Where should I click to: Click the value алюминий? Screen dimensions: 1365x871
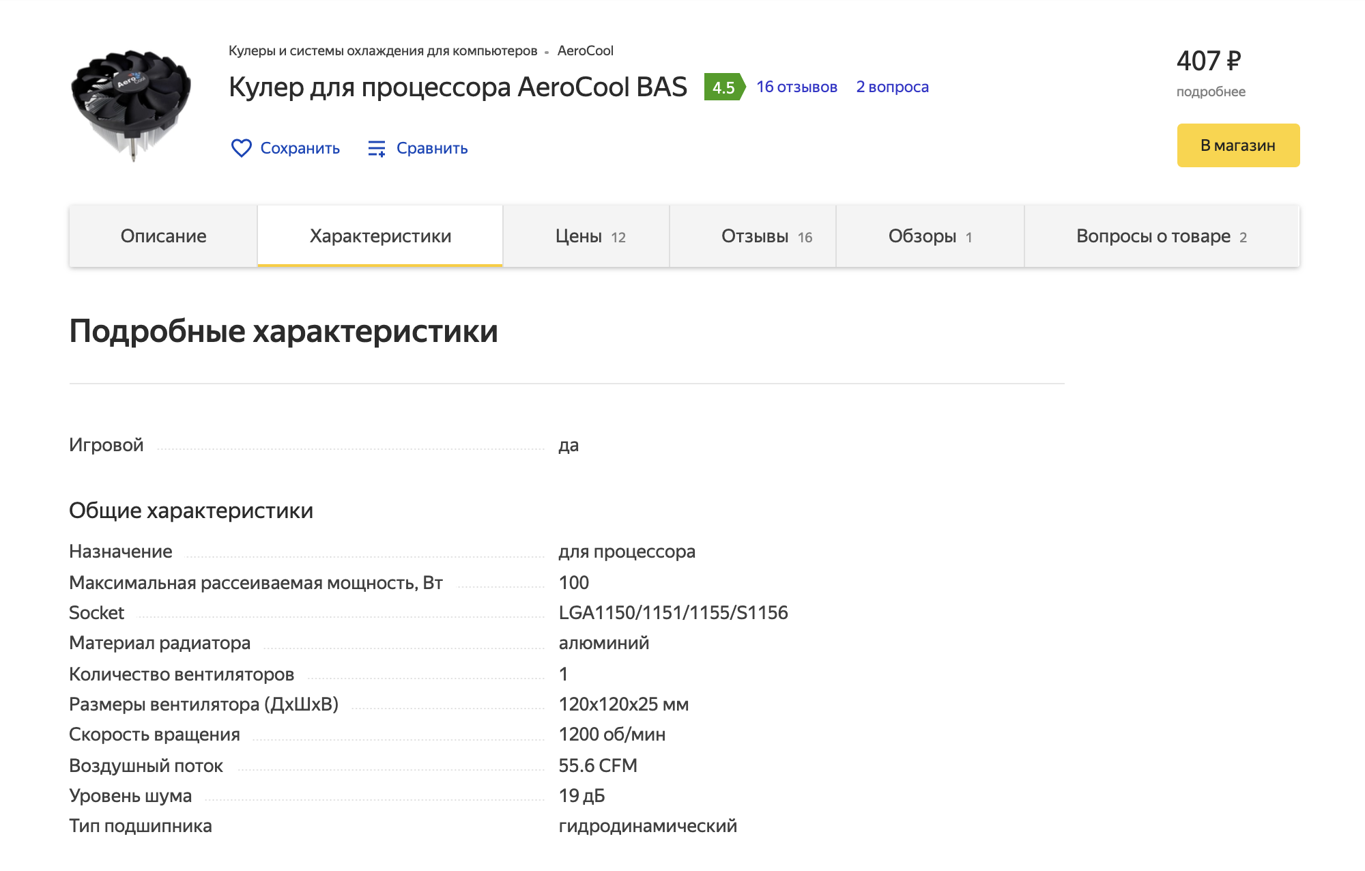coord(604,643)
